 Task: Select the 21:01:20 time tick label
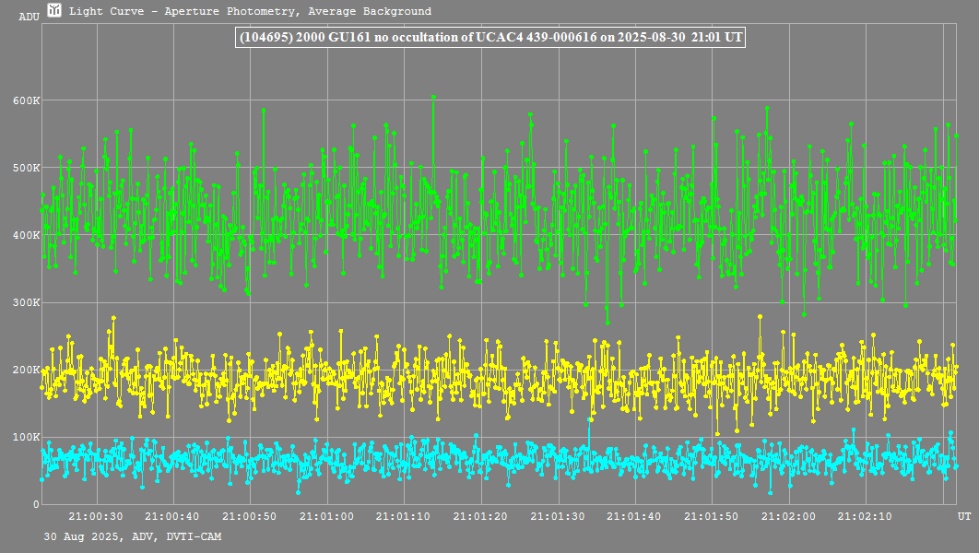coord(481,516)
